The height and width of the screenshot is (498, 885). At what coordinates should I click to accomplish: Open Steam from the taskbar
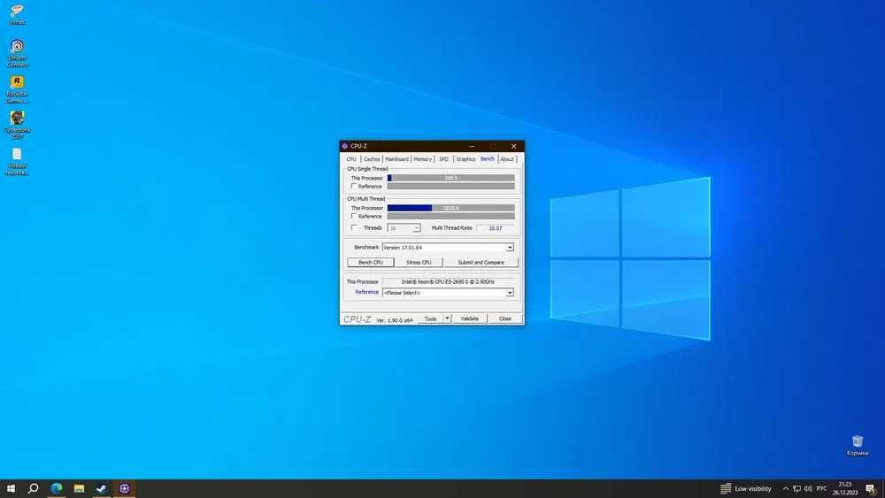coord(102,488)
